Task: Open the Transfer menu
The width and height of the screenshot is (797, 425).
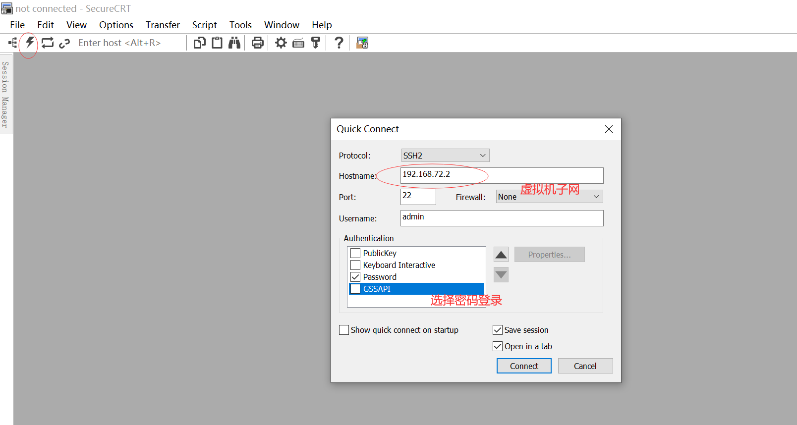Action: [x=163, y=25]
